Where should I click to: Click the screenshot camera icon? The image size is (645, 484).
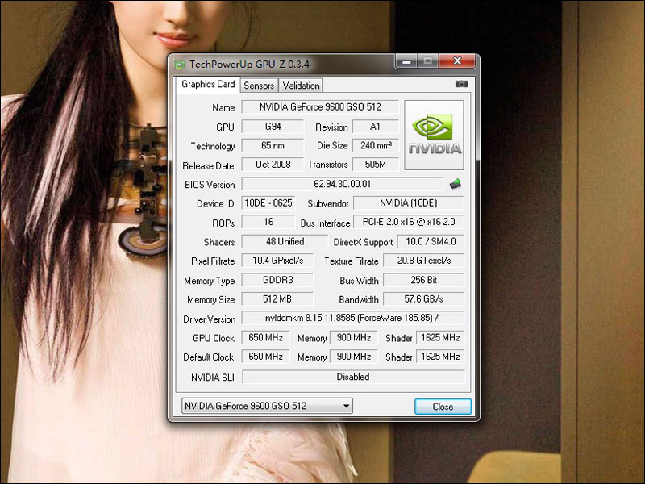(461, 84)
